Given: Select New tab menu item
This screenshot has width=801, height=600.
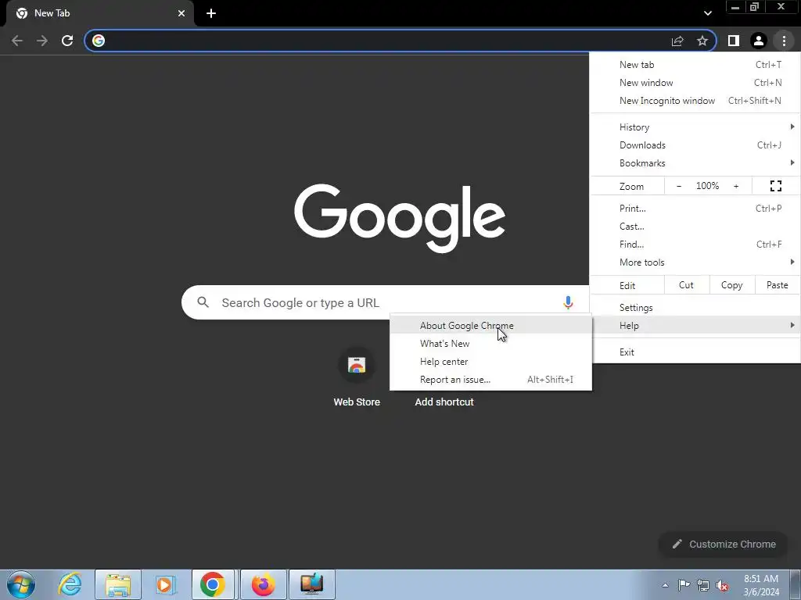Looking at the screenshot, I should pos(695,65).
